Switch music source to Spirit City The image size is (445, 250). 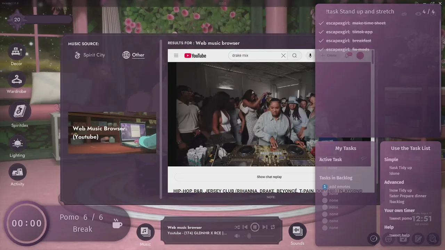coord(90,55)
